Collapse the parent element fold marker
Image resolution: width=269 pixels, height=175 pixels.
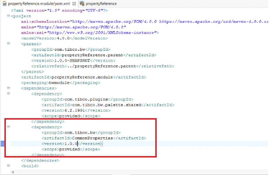point(8,43)
